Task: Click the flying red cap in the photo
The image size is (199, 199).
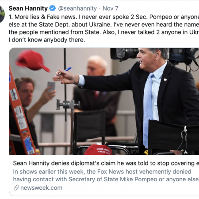Action: click(33, 61)
